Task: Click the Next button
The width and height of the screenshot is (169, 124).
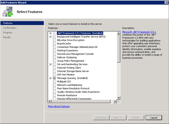Action: [x=118, y=118]
